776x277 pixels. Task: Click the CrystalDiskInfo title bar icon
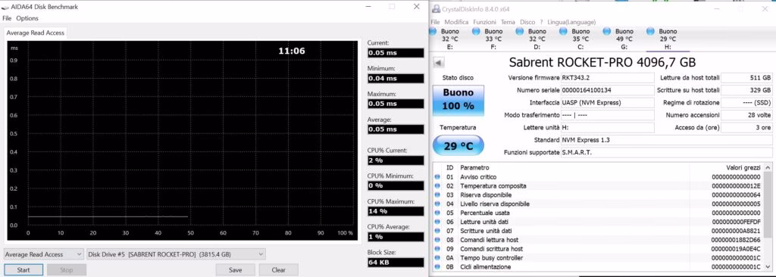[435, 9]
